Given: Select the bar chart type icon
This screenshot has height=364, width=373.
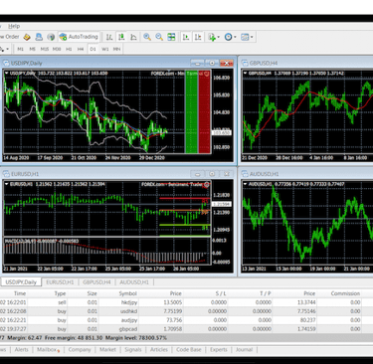Looking at the screenshot, I should pos(109,37).
